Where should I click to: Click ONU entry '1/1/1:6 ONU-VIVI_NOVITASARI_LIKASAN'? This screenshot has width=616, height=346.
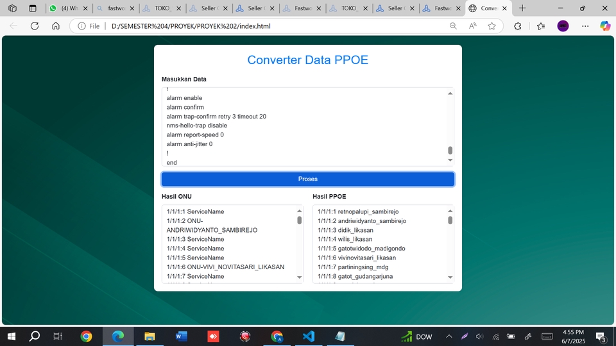(225, 267)
